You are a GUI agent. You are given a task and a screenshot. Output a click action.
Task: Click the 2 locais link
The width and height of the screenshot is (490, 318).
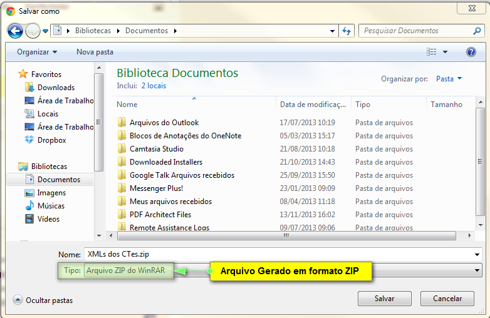154,86
